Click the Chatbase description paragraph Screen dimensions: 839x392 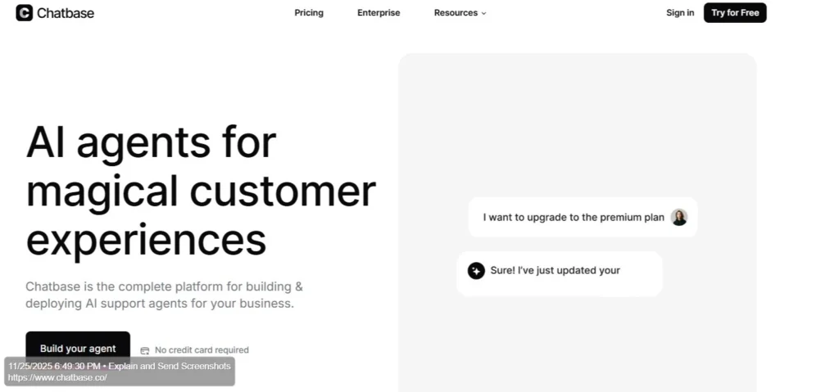coord(164,295)
